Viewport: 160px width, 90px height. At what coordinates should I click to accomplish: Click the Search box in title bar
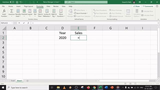[86, 2]
